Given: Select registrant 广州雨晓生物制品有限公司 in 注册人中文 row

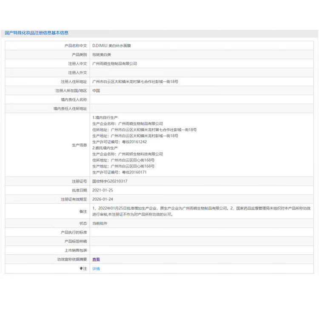Looking at the screenshot, I should 114,64.
